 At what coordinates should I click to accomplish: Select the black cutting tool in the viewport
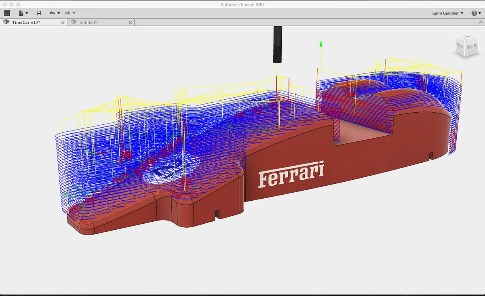(x=277, y=44)
